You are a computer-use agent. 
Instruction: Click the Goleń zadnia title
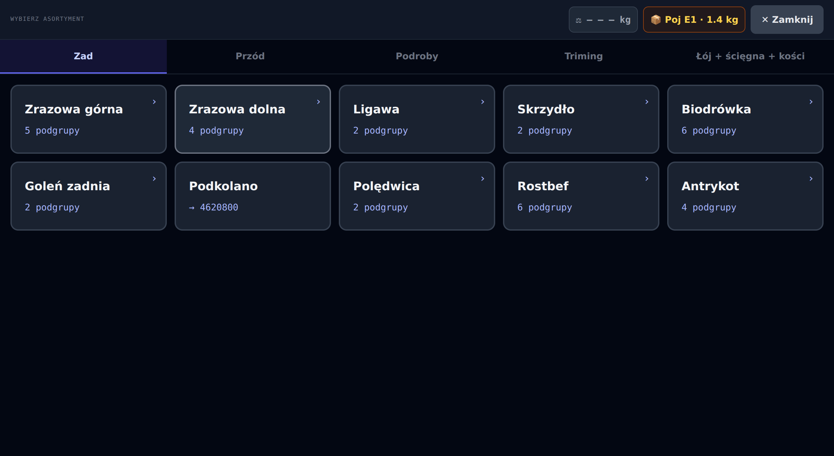coord(67,186)
